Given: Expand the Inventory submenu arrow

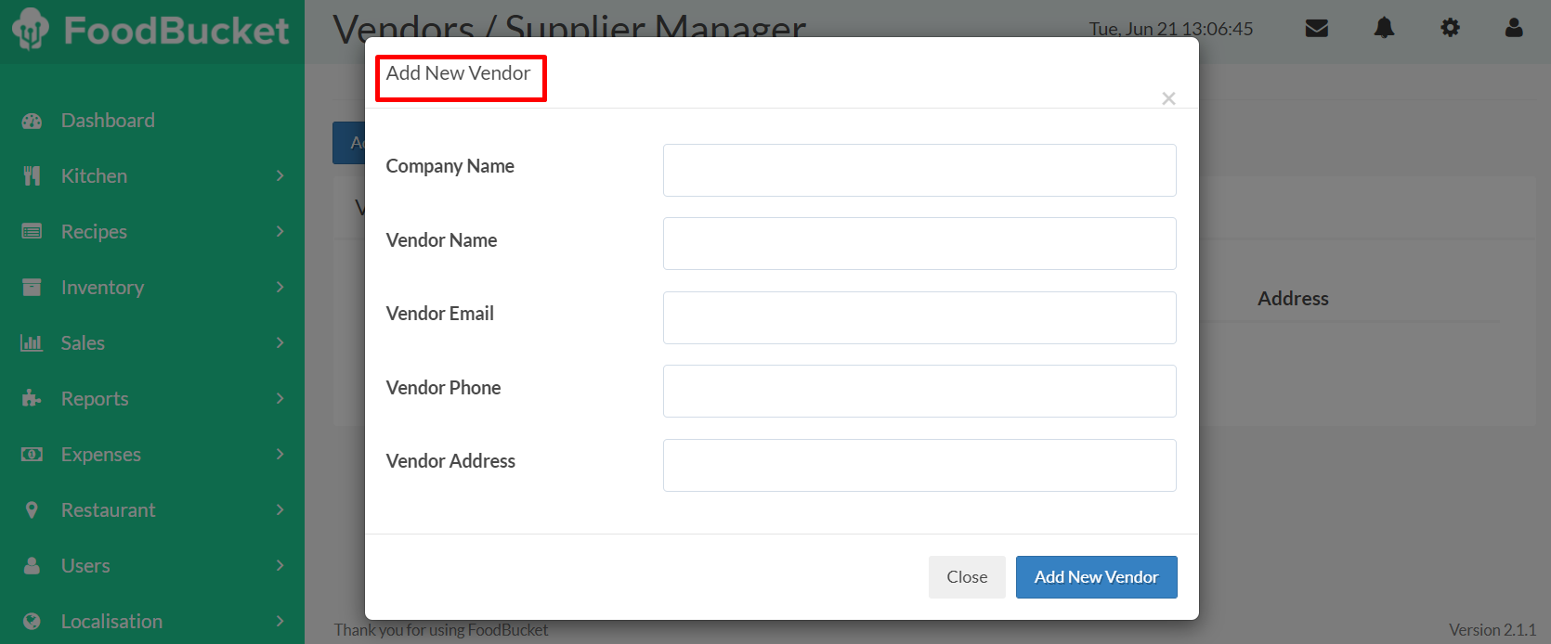Looking at the screenshot, I should [280, 288].
